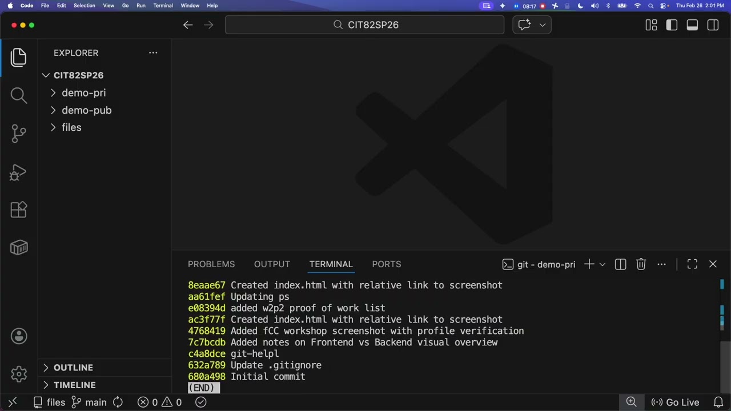Synchronize changes icon in status bar
Viewport: 731px width, 411px height.
pyautogui.click(x=118, y=402)
